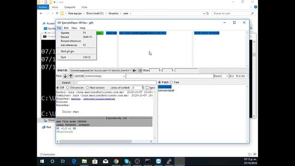Choose Update from File menu
Screen dimensions: 295x166
coord(76,33)
